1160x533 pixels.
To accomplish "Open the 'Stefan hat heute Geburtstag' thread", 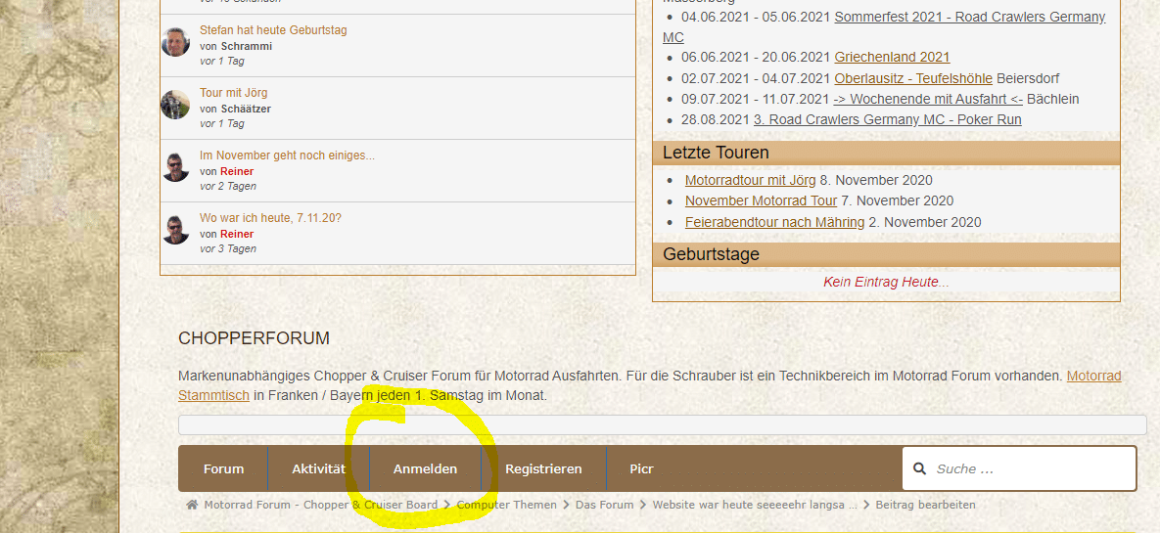I will point(273,30).
